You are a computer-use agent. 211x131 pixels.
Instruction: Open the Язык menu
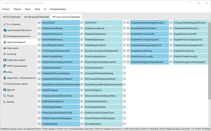click(x=28, y=9)
